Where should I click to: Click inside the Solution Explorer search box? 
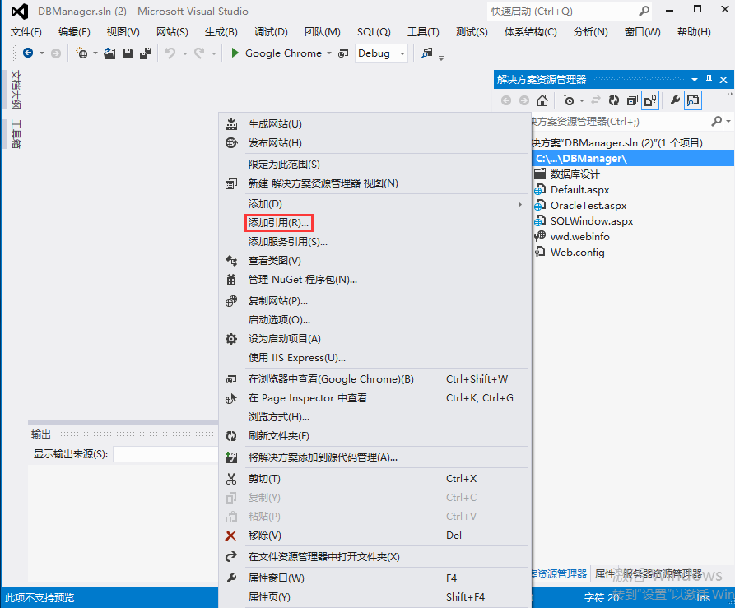tap(617, 121)
